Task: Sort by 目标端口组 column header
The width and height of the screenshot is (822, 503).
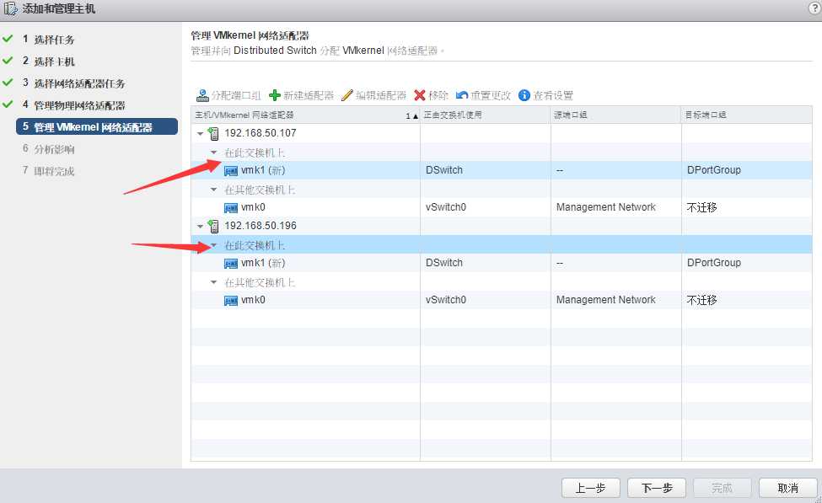Action: (747, 115)
